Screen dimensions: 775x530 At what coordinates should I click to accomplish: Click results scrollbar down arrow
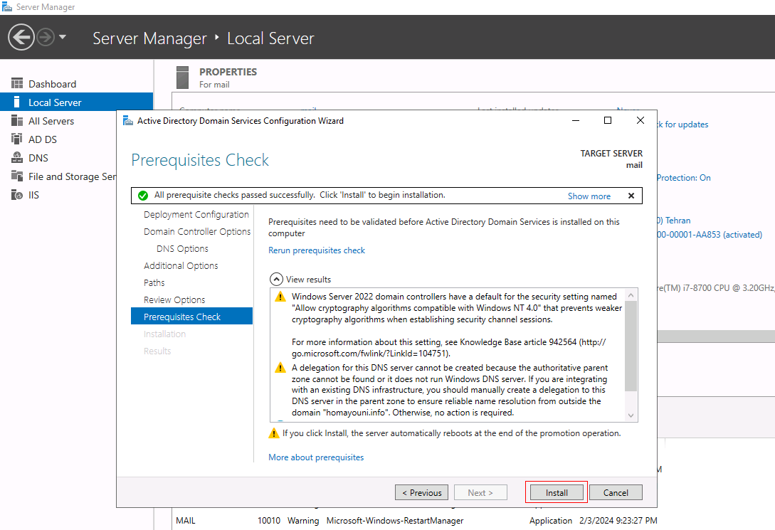pos(631,416)
